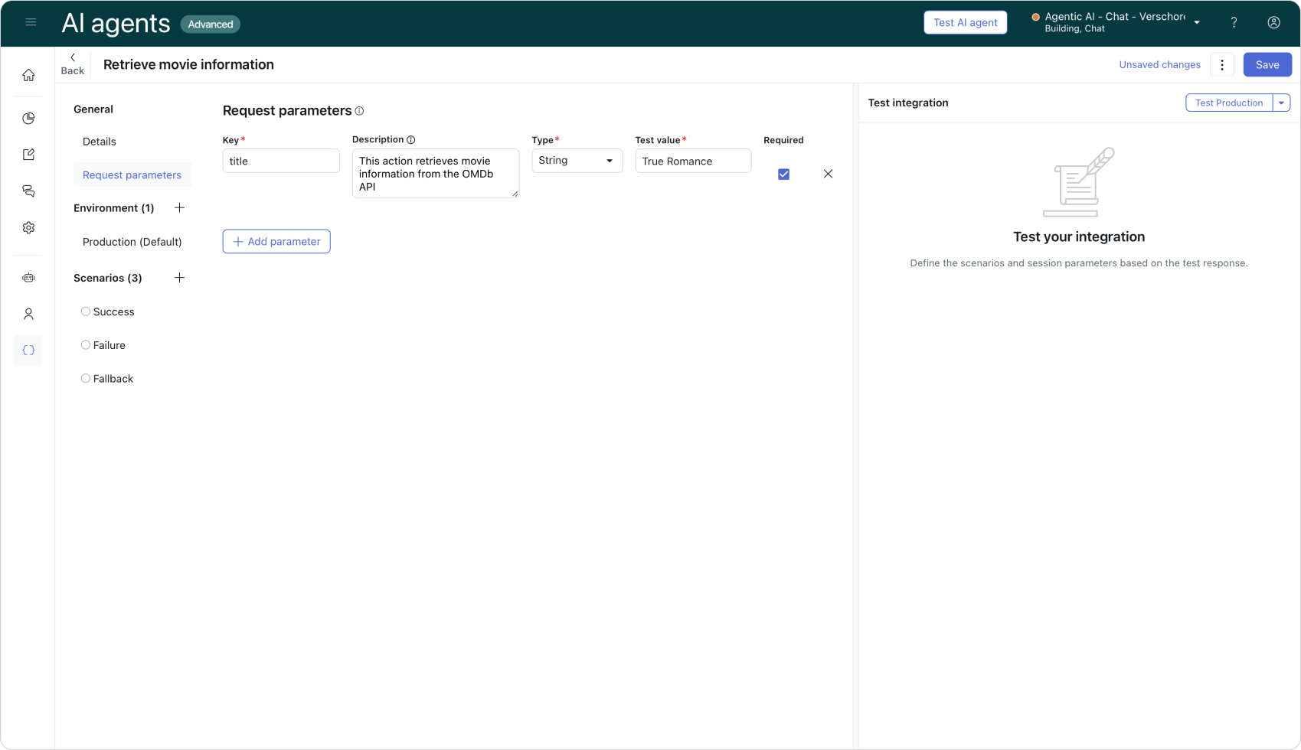Click the help question mark icon

click(x=1234, y=23)
